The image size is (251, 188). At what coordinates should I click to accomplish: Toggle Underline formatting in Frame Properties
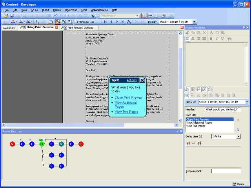pyautogui.click(x=222, y=39)
